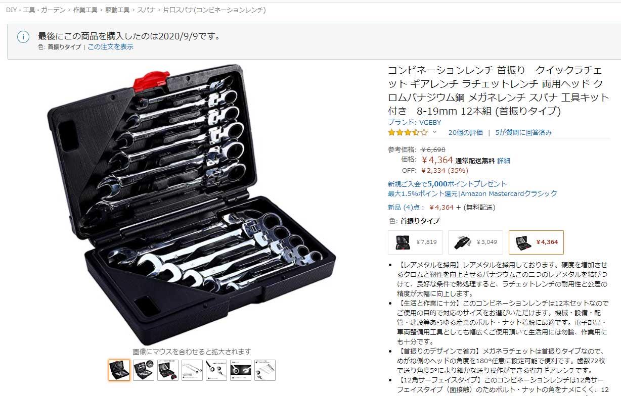The height and width of the screenshot is (396, 621).
Task: View the sixth product thumbnail
Action: coord(241,370)
